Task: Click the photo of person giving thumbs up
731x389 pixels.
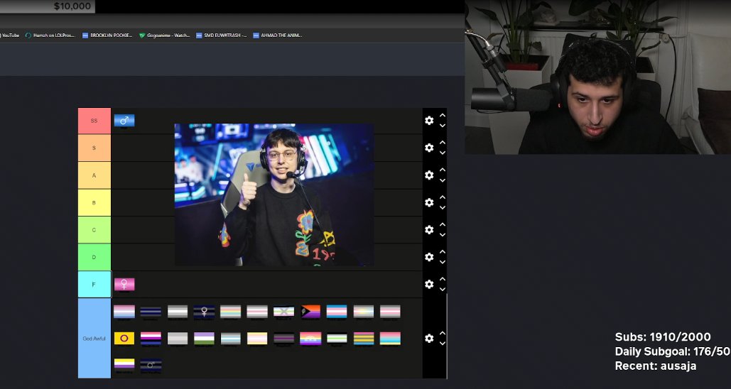Action: pos(274,194)
